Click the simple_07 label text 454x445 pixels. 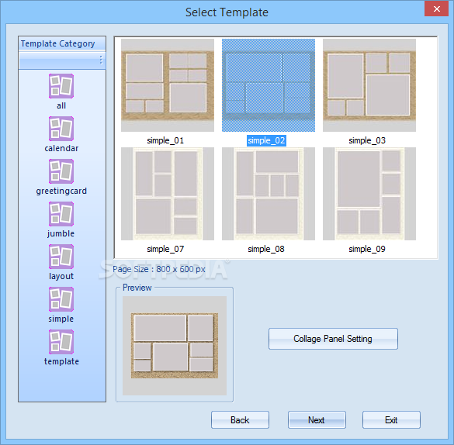pos(165,249)
